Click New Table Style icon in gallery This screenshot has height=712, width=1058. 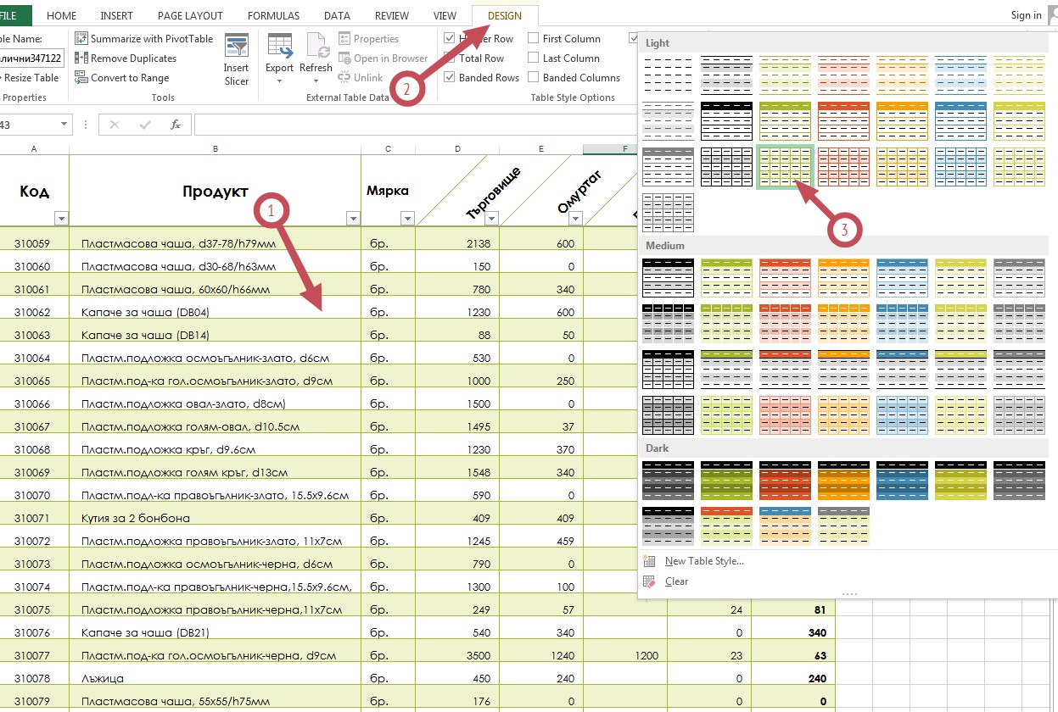coord(650,561)
